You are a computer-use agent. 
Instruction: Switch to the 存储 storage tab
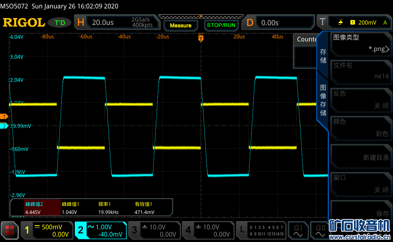pos(323,56)
